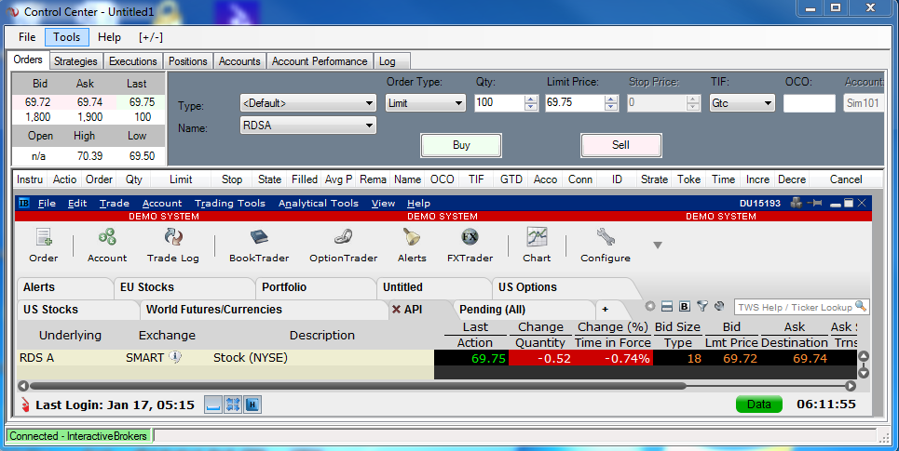Image resolution: width=899 pixels, height=451 pixels.
Task: Select the EU Stocks tab
Action: click(x=184, y=287)
